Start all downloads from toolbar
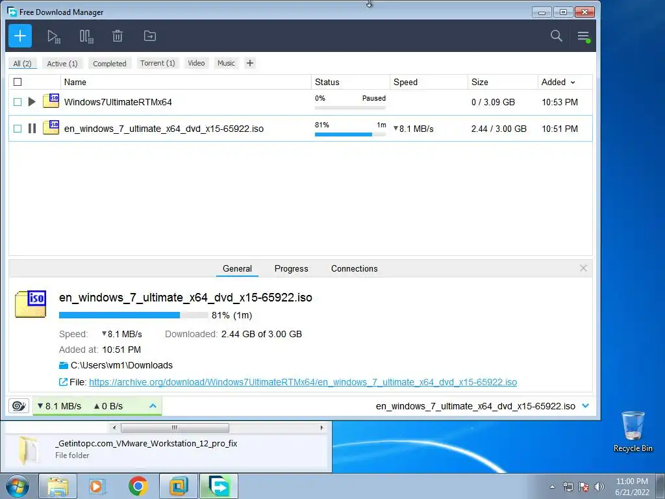 click(x=53, y=36)
